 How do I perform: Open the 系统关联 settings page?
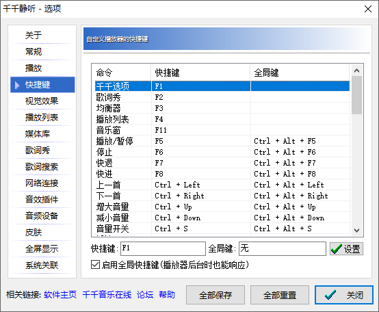tap(42, 265)
